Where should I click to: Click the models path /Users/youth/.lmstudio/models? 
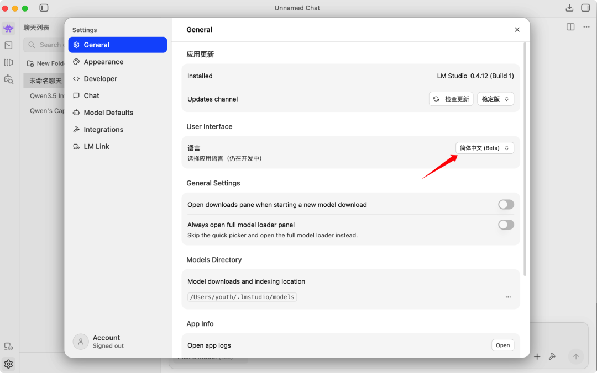point(242,297)
